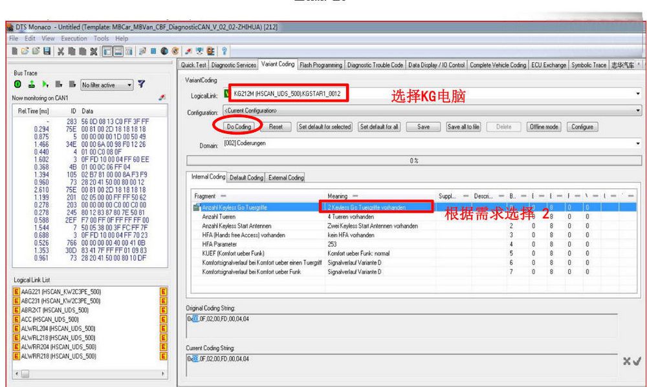Click the red pen toolbar icon

(x=188, y=51)
